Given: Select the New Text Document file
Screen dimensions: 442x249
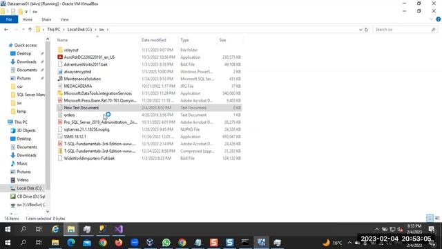Looking at the screenshot, I should (x=81, y=108).
